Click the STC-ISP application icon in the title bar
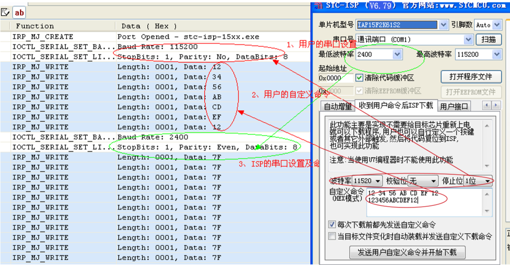Screen dimensions: 510x265 pos(320,5)
